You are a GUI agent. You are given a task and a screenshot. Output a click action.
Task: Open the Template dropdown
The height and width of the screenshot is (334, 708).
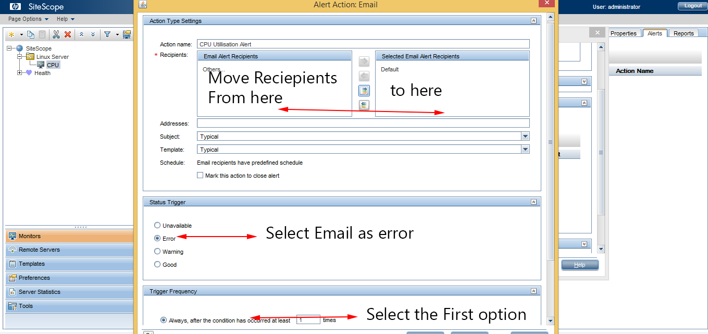point(525,149)
